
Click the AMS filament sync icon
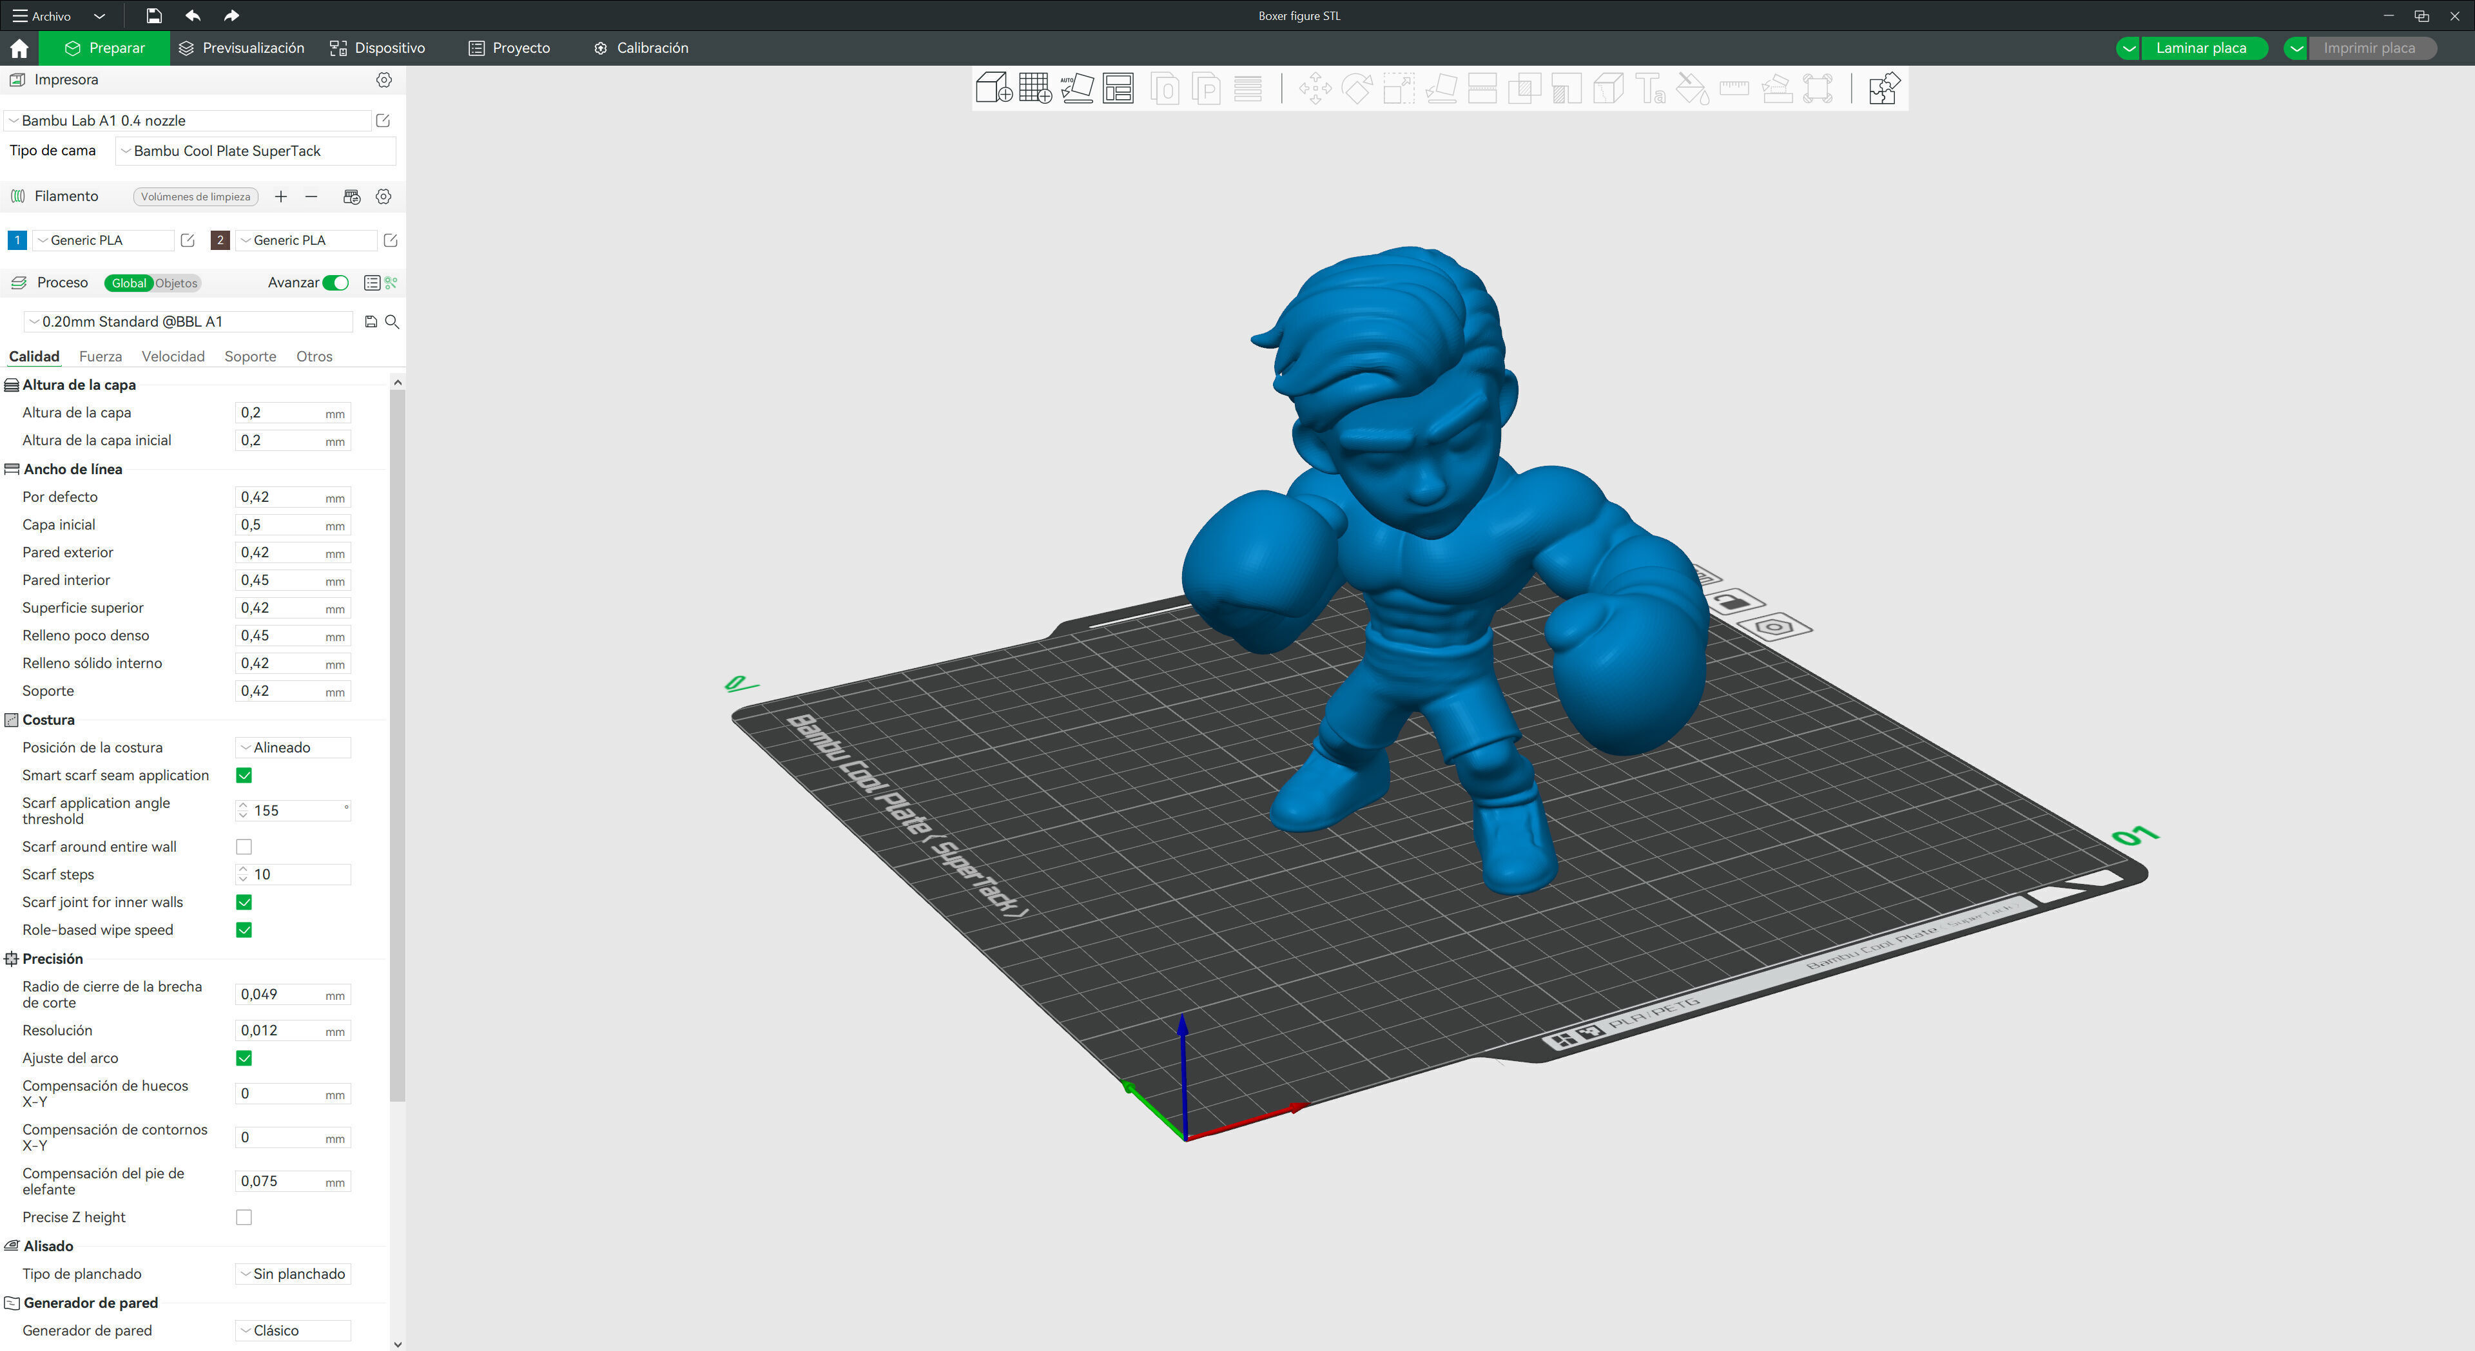tap(352, 196)
